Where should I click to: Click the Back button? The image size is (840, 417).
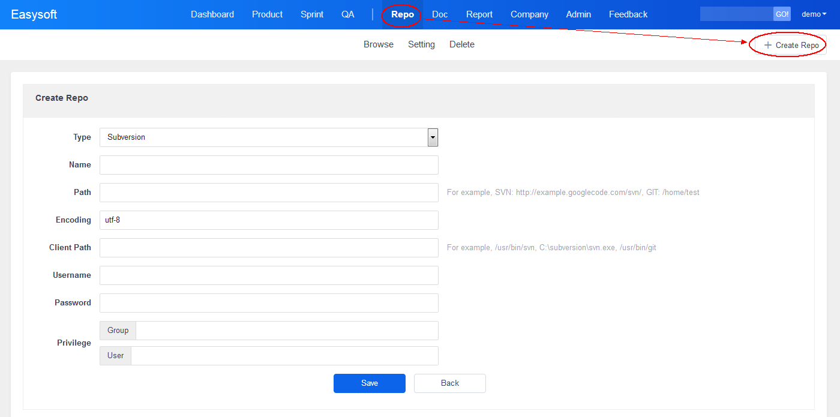point(449,383)
